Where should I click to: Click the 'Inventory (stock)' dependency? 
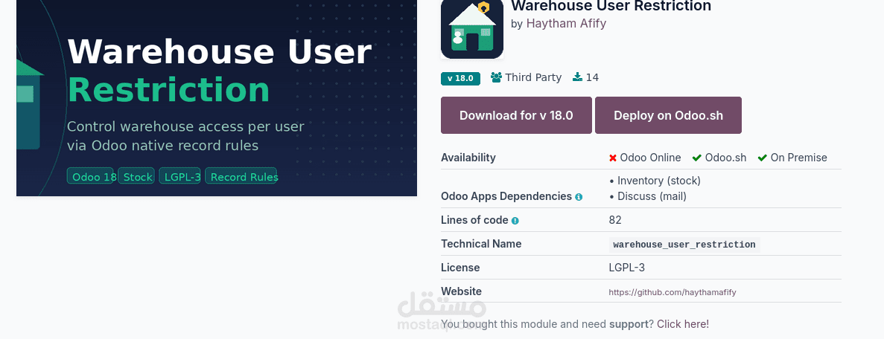pyautogui.click(x=658, y=181)
